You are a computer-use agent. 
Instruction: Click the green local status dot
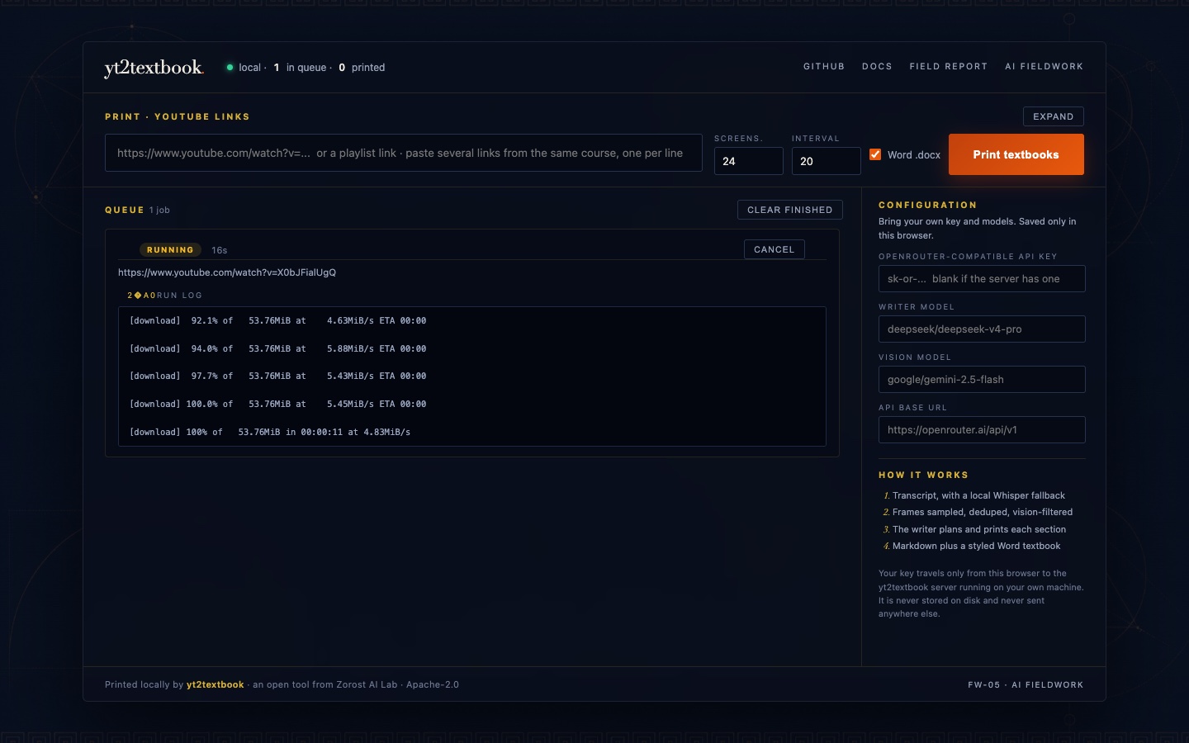pyautogui.click(x=230, y=68)
